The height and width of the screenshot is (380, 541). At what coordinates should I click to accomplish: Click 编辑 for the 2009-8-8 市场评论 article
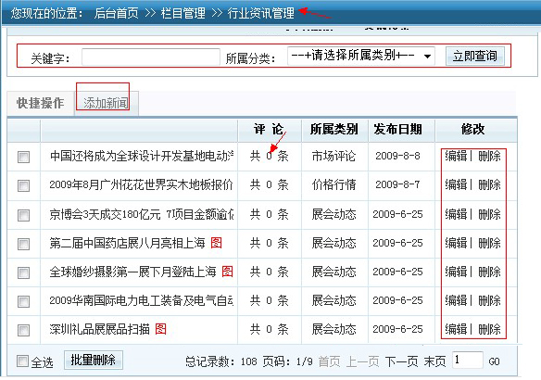(456, 156)
